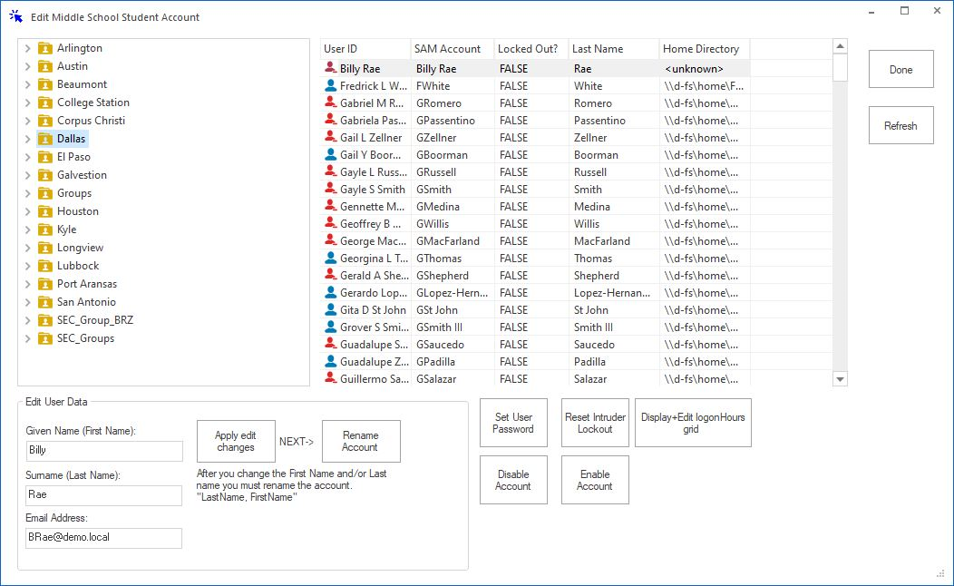Click user icon next to Georgina L T...

point(330,259)
